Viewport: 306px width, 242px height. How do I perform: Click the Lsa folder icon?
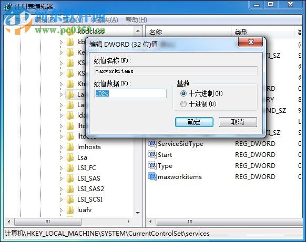click(x=70, y=157)
